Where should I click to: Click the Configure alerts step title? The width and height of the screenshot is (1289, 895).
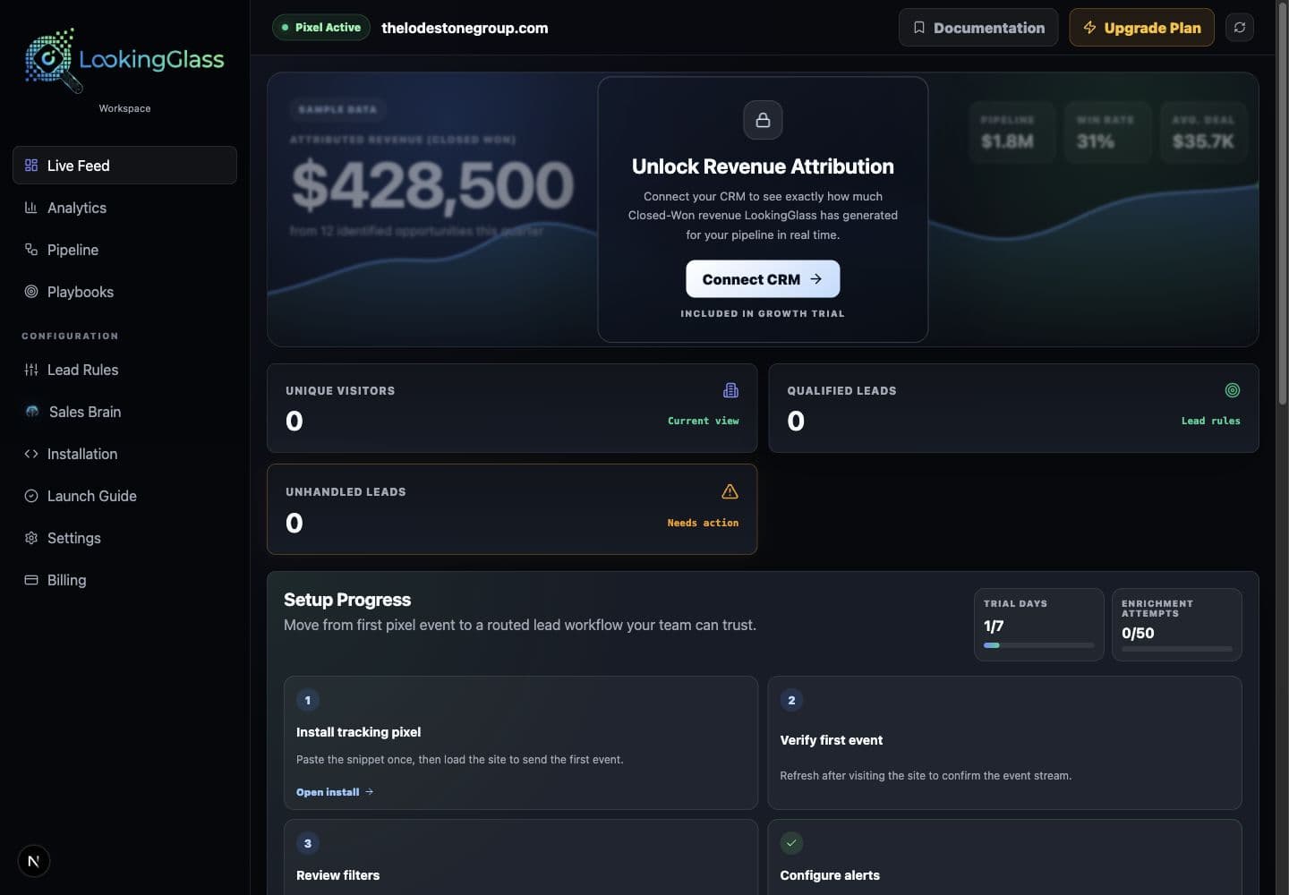click(x=830, y=875)
